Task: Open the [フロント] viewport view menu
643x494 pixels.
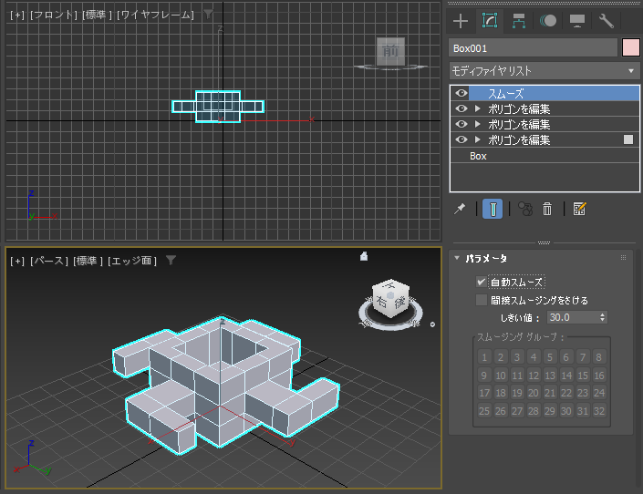Action: (x=54, y=15)
